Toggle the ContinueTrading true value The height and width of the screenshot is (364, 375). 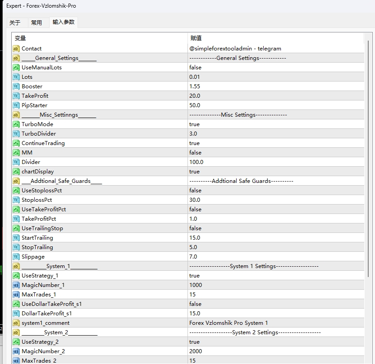[x=194, y=143]
